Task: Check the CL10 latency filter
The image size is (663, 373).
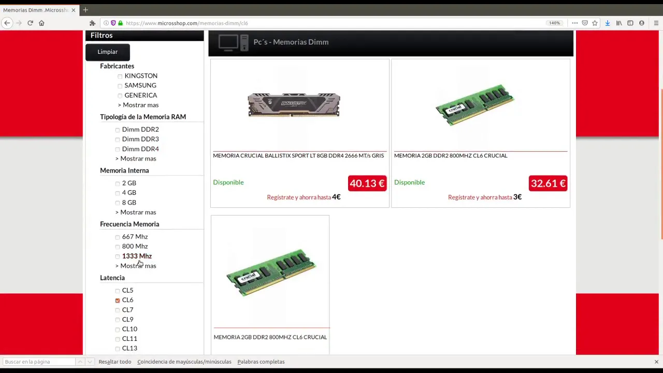Action: [118, 329]
